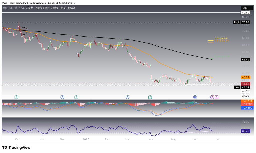This screenshot has height=153, width=256.
Task: Click the Nike, Inc. symbol title
Action: click(x=8, y=8)
